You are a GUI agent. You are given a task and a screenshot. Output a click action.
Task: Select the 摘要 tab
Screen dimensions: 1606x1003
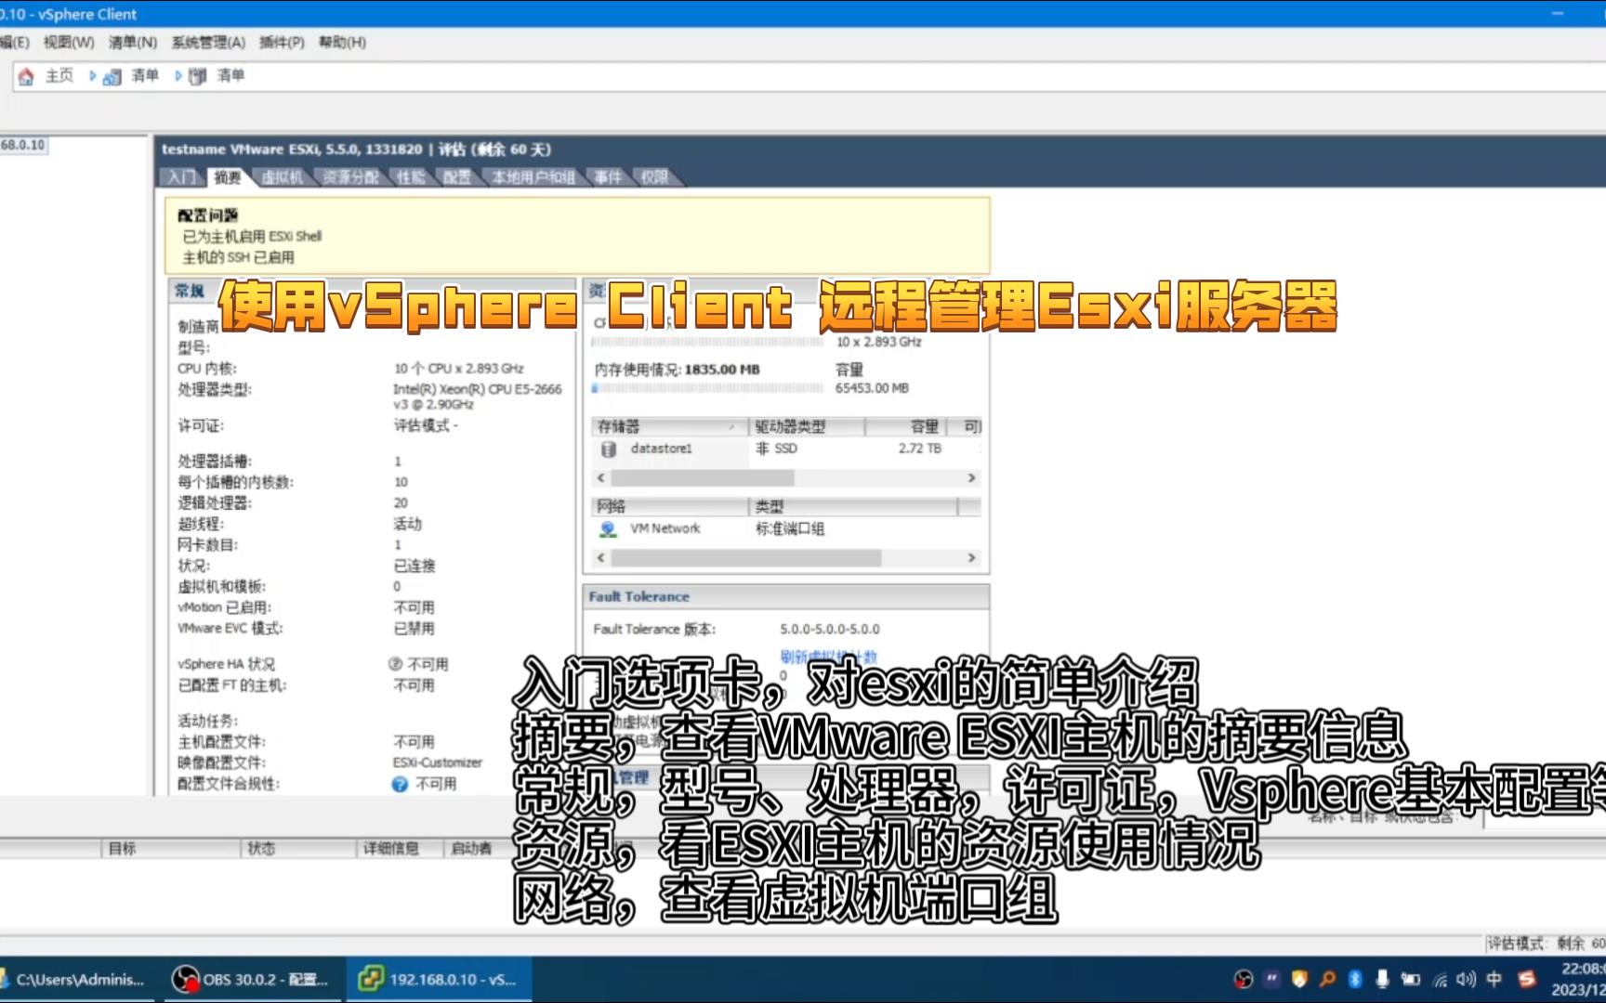tap(228, 177)
